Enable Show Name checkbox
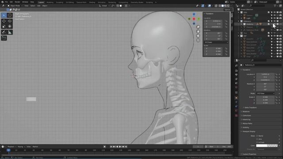283x159 pixels. (257, 136)
